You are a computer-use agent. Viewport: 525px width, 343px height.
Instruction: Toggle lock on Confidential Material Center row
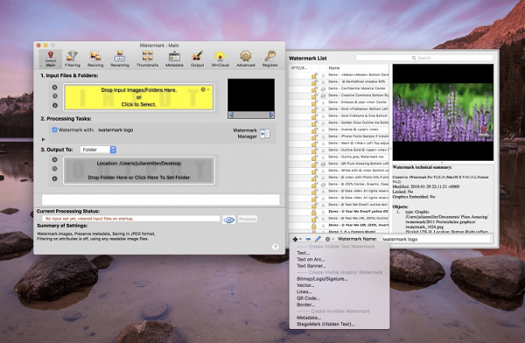point(314,89)
